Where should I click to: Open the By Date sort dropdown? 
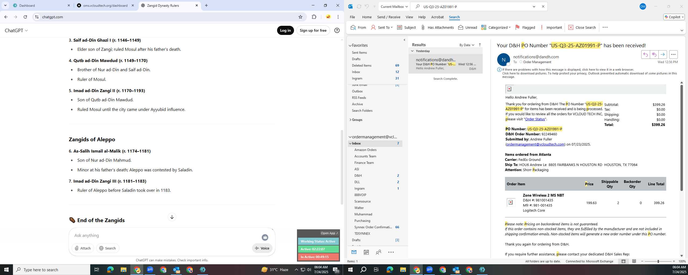pyautogui.click(x=467, y=45)
